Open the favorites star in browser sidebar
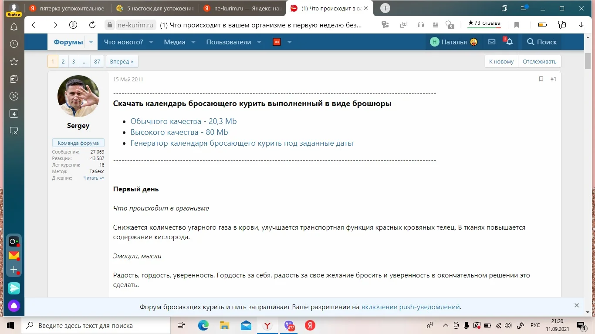 14,61
